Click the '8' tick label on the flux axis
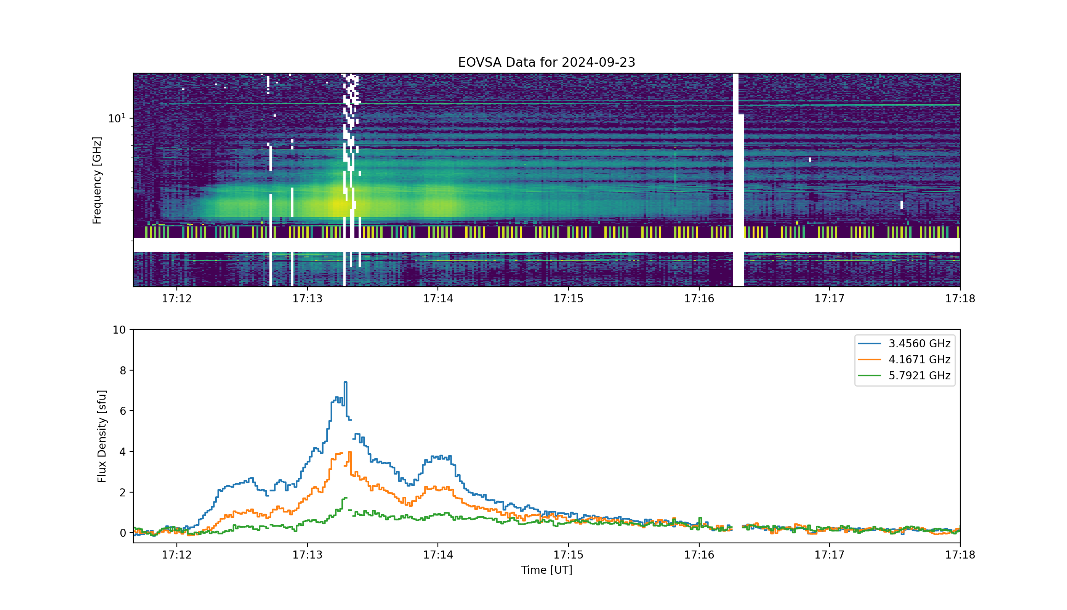 (x=123, y=371)
